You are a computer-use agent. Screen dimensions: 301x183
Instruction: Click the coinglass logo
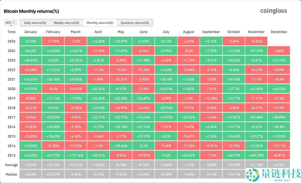pos(273,11)
